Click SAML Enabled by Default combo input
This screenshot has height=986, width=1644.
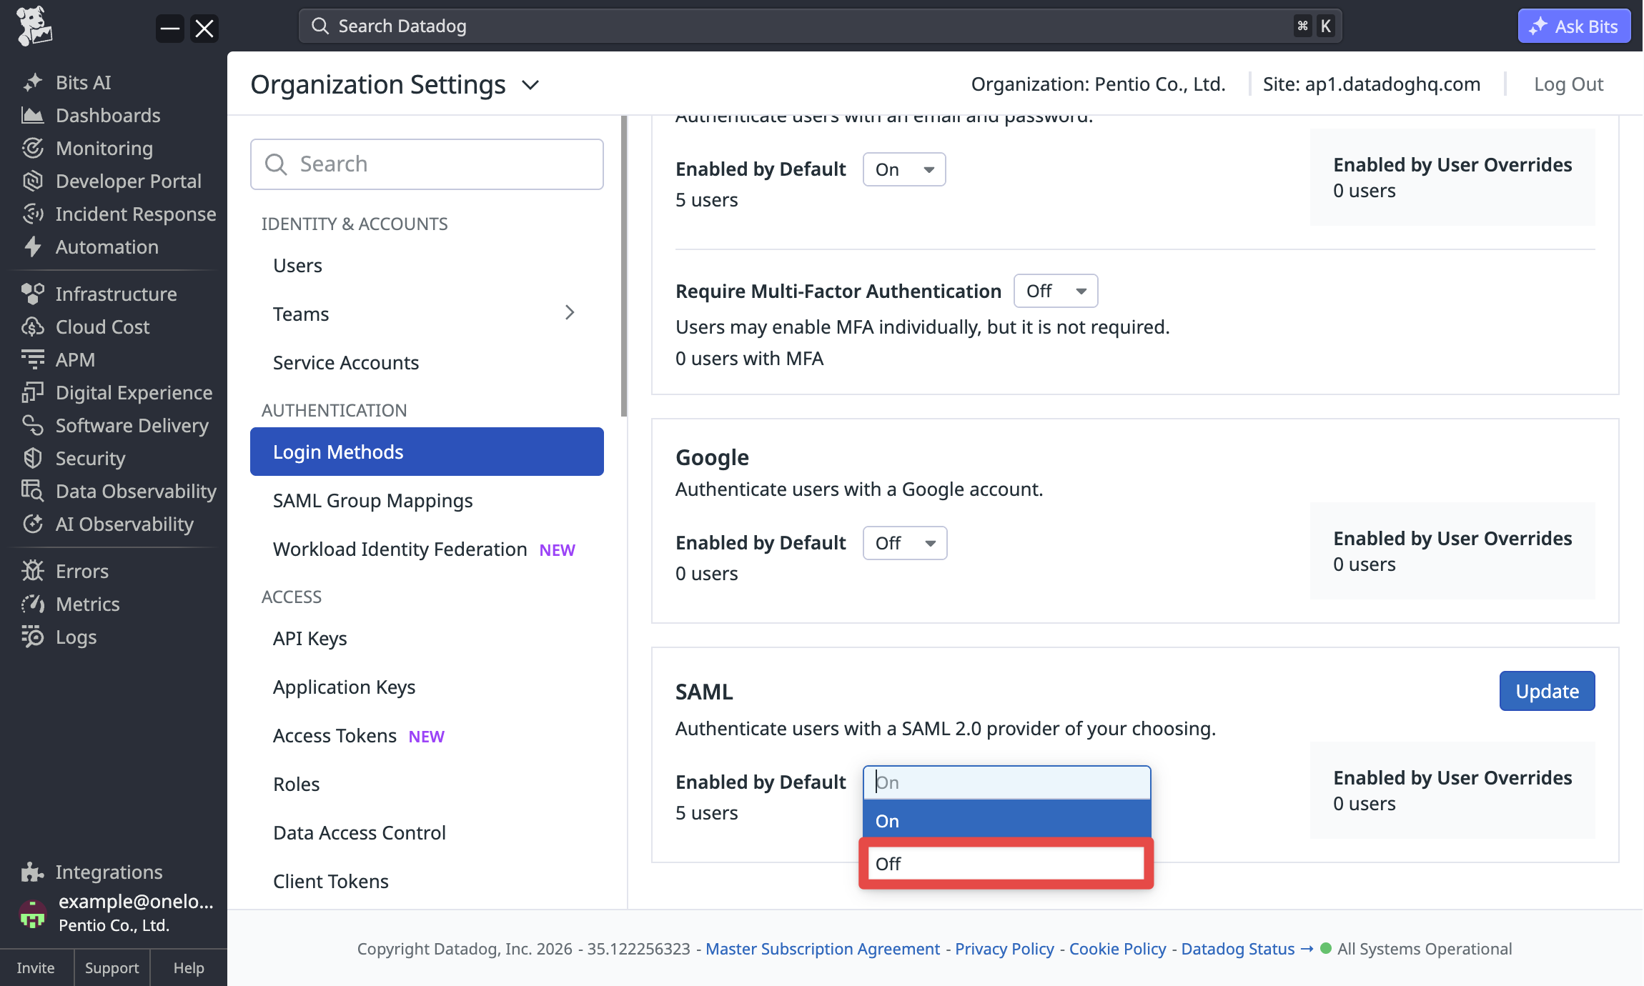[x=1006, y=782]
